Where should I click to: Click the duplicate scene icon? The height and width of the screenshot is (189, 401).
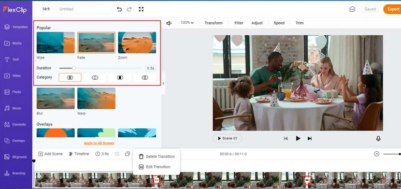(127, 154)
